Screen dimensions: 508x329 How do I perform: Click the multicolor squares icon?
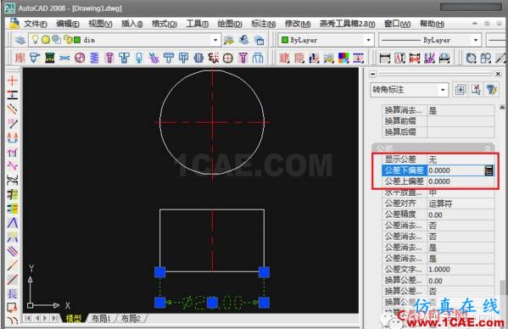pos(343,58)
